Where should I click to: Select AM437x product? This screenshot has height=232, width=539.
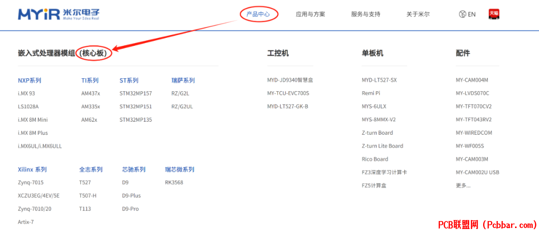tap(91, 93)
